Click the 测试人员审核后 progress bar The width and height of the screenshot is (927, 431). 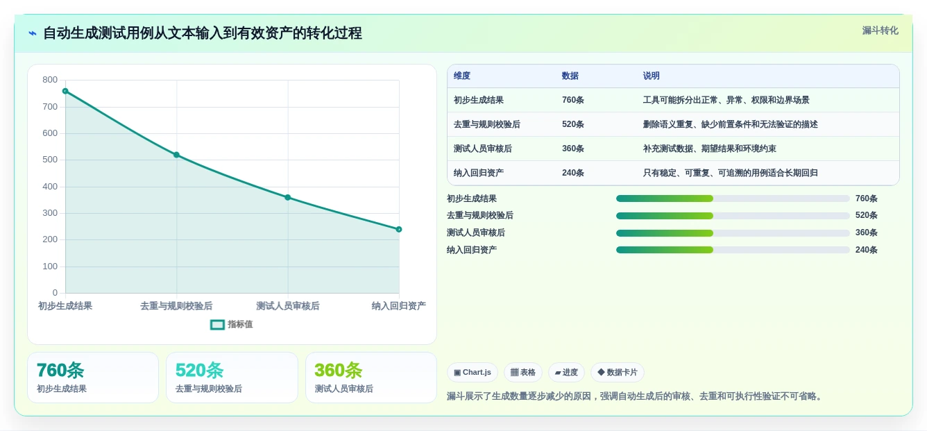(x=733, y=233)
